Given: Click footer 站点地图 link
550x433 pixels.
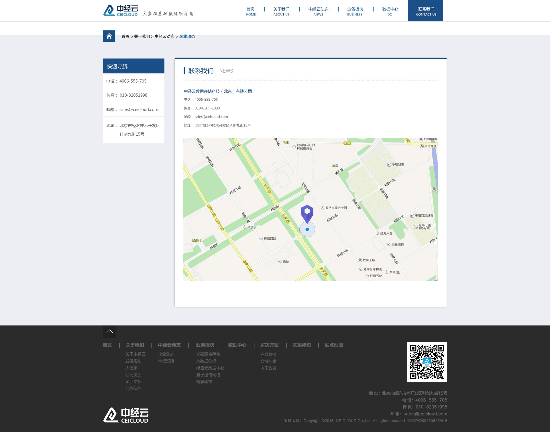Looking at the screenshot, I should [334, 345].
